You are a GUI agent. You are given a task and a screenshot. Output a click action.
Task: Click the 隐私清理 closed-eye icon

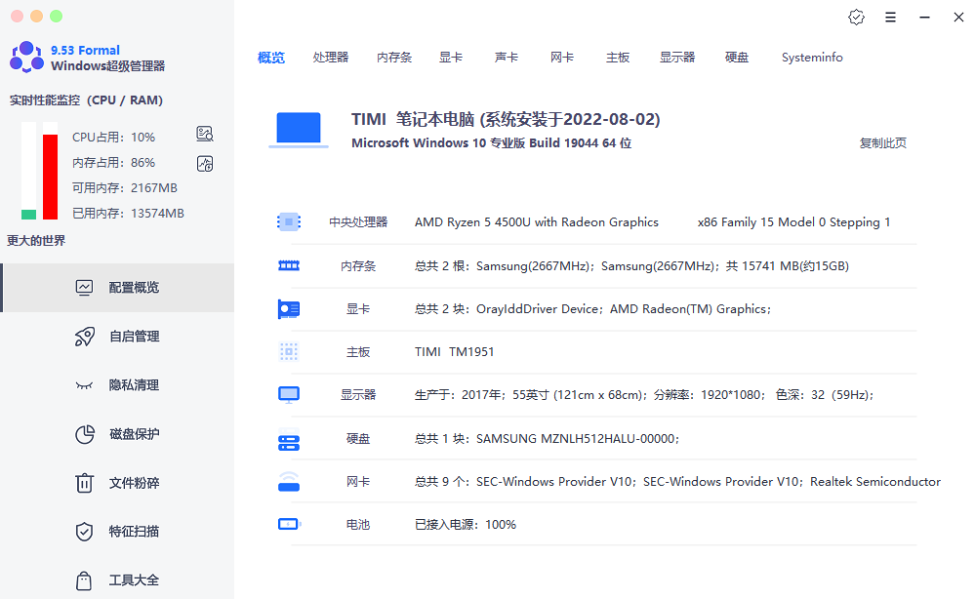[x=84, y=385]
